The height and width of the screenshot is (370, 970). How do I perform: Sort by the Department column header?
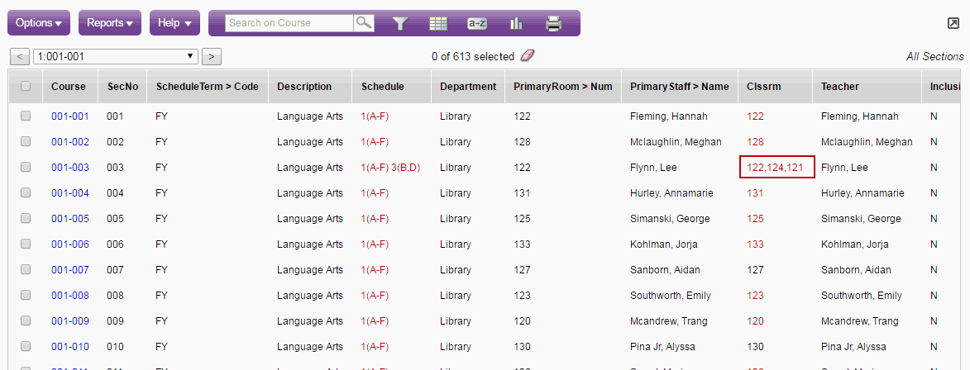pos(468,86)
